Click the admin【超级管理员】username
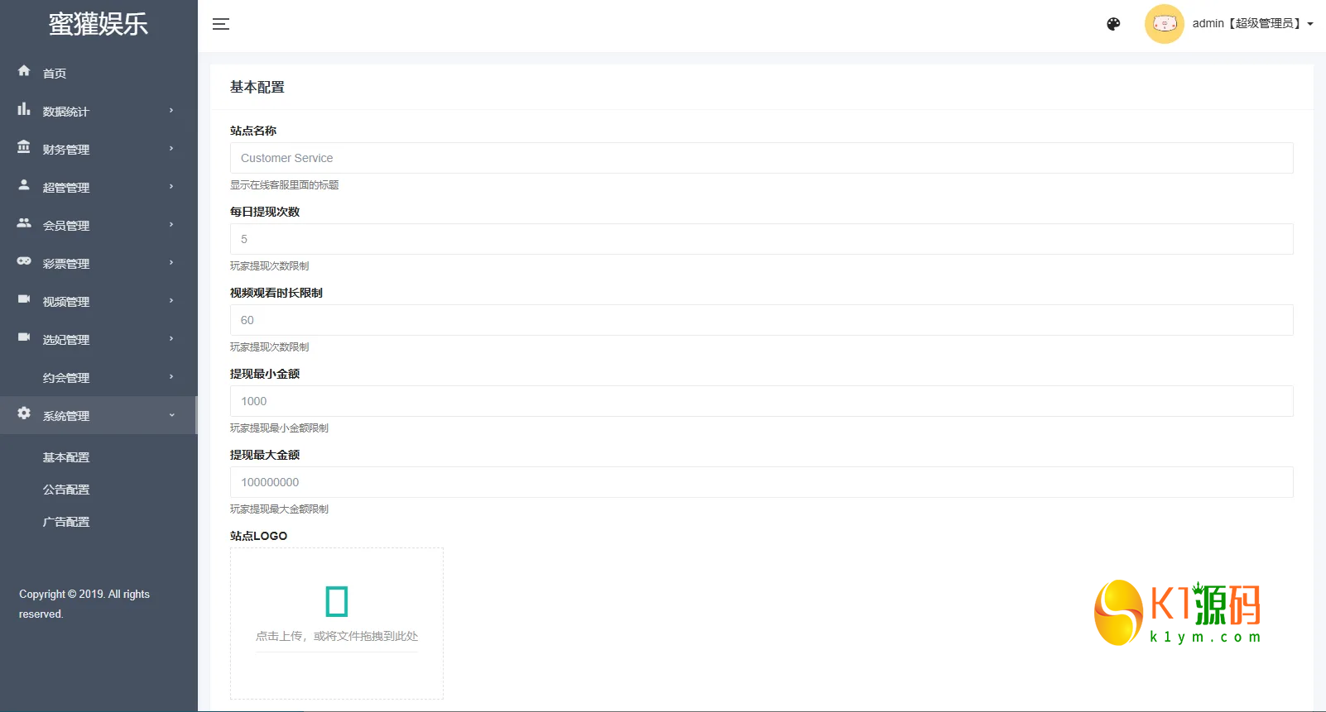This screenshot has height=712, width=1326. click(1247, 24)
